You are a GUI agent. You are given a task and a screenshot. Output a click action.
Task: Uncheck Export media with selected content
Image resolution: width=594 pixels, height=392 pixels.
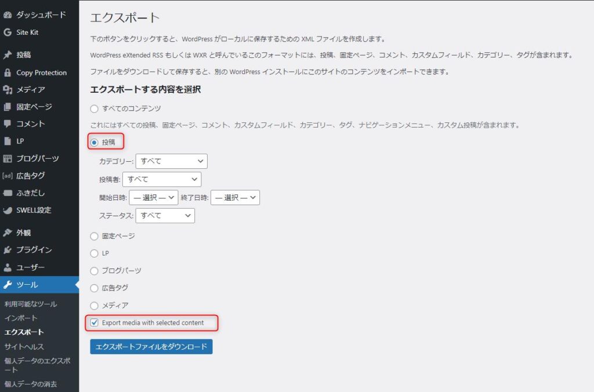tap(95, 322)
